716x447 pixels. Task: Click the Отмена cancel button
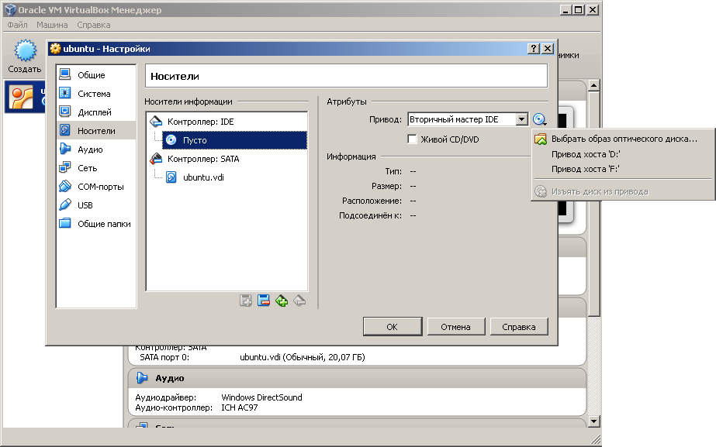click(455, 327)
